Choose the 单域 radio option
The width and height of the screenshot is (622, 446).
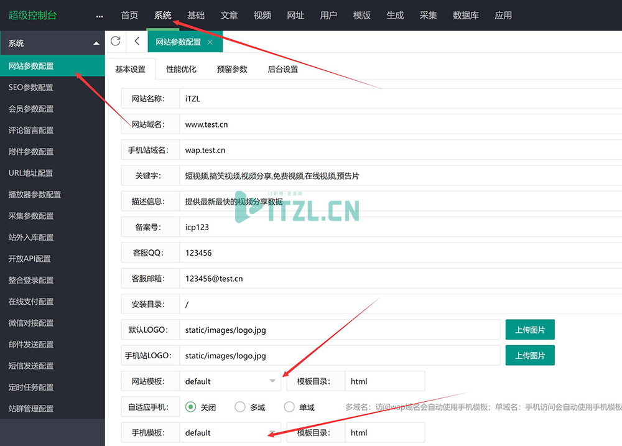tap(289, 407)
